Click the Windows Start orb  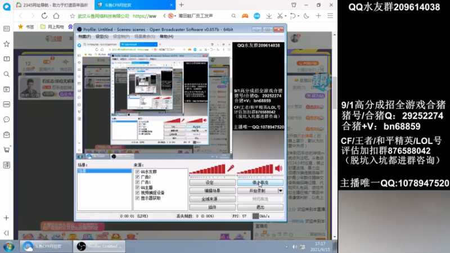[8, 246]
